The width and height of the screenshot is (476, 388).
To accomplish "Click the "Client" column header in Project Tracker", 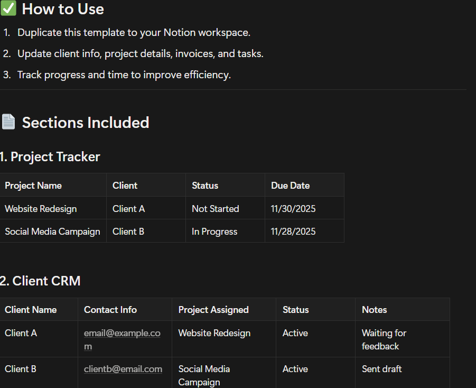I will click(x=146, y=186).
